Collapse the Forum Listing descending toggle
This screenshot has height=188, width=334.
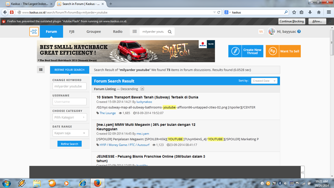point(142,89)
